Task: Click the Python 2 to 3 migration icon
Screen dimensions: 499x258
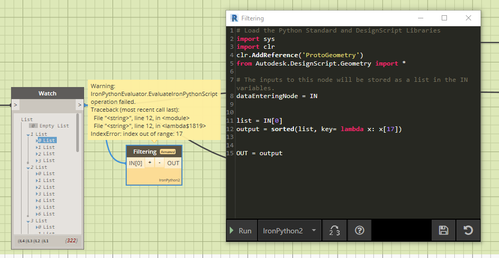Action: 334,230
